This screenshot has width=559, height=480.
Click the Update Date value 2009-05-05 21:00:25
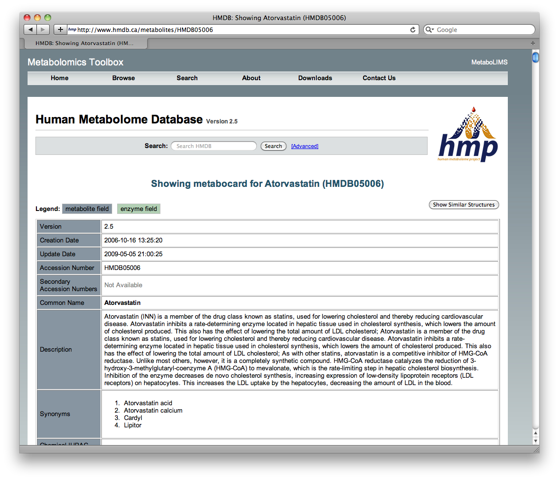[133, 254]
